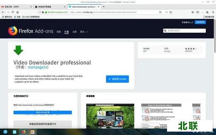Image resolution: width=216 pixels, height=135 pixels.
Task: Click the report abuse button for this add-on
Action: [x=43, y=124]
